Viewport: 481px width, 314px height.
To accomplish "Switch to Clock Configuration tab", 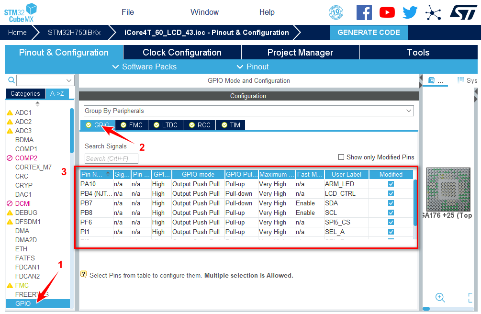I will tap(182, 53).
